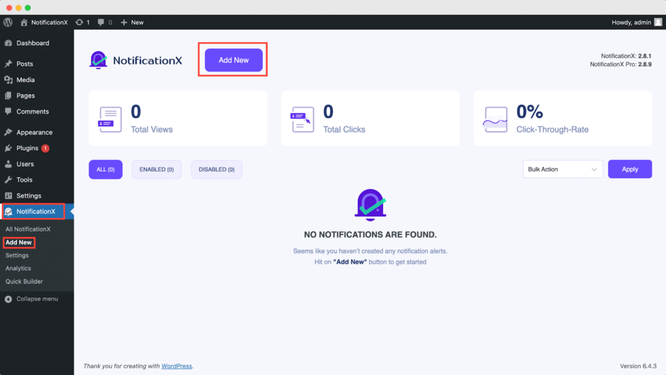
Task: Click the Comments sidebar icon
Action: pos(8,111)
